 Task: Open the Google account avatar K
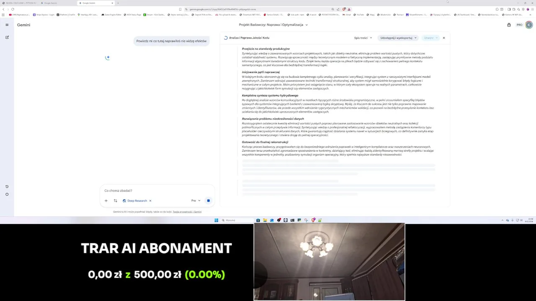pos(529,25)
